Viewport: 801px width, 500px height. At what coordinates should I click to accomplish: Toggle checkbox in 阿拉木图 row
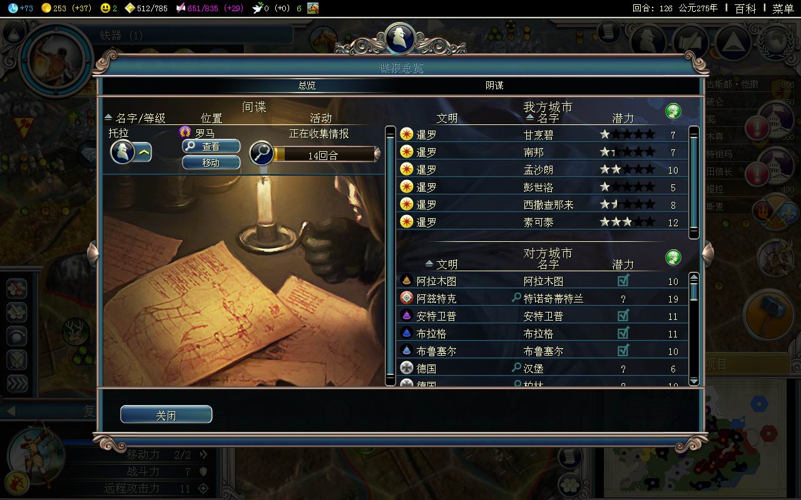[x=623, y=281]
